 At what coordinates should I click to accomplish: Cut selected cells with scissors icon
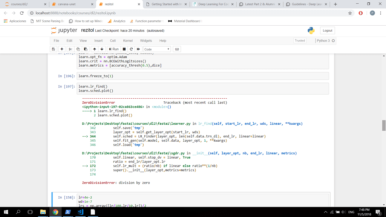point(70,49)
